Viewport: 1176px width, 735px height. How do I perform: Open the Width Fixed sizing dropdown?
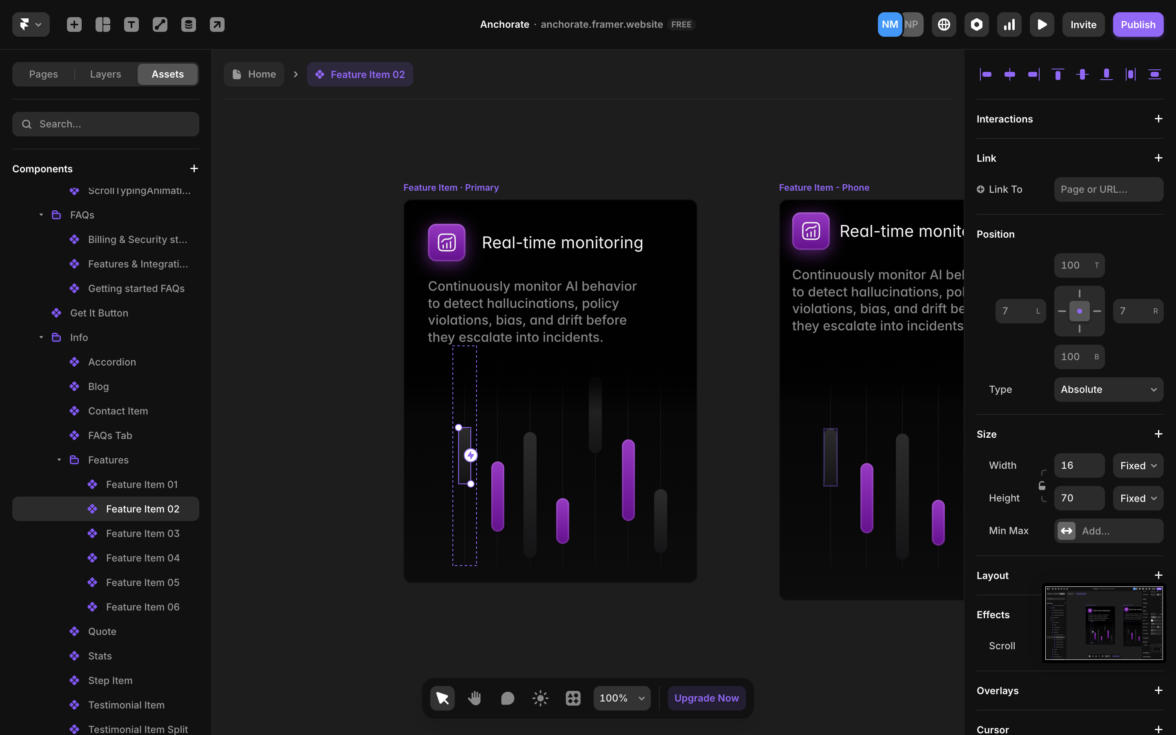[x=1138, y=465]
